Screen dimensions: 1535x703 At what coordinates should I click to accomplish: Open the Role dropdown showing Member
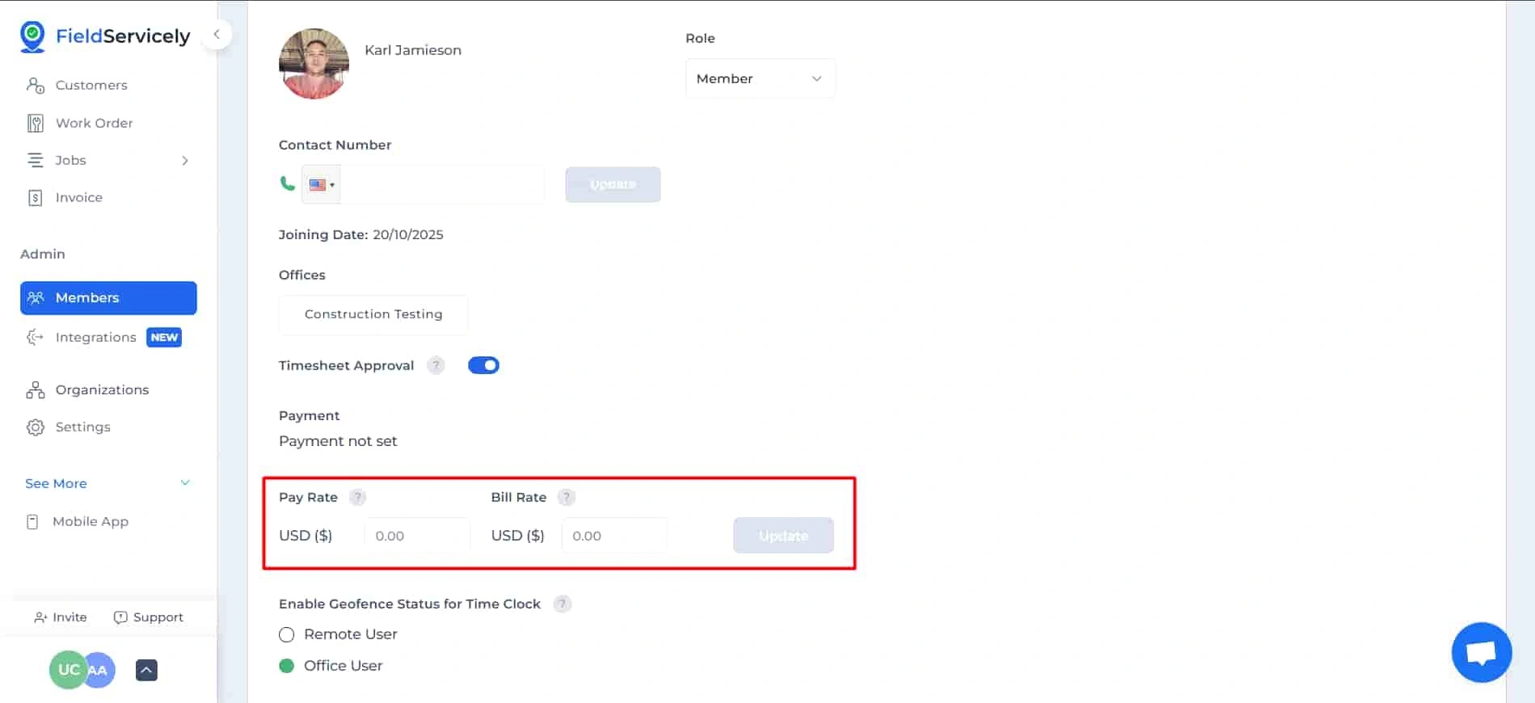[x=760, y=78]
